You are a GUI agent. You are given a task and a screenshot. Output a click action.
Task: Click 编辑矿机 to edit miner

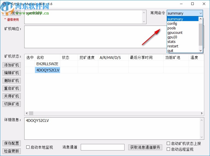click(11, 73)
